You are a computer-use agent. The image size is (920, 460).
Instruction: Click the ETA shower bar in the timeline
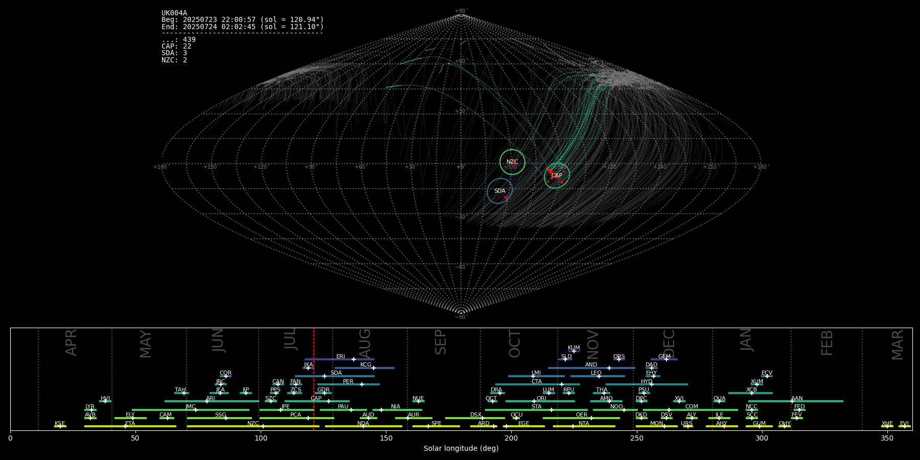(130, 426)
